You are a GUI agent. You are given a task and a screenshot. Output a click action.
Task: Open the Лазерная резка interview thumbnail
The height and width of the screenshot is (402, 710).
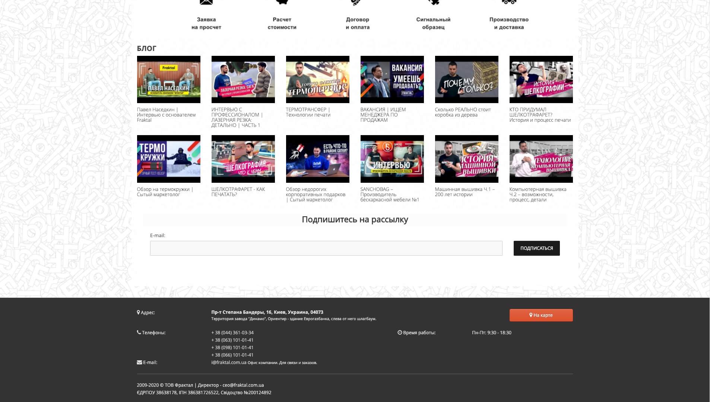click(243, 79)
